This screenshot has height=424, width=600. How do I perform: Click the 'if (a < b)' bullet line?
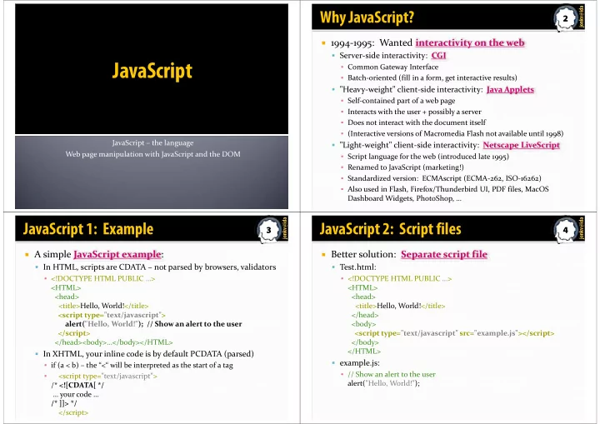142,365
